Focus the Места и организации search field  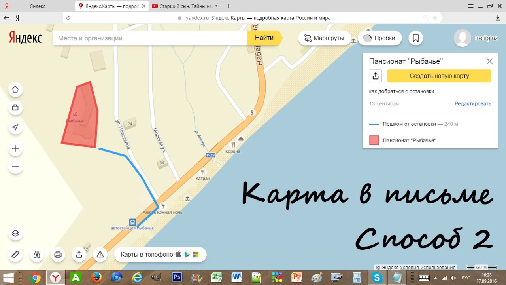[150, 38]
